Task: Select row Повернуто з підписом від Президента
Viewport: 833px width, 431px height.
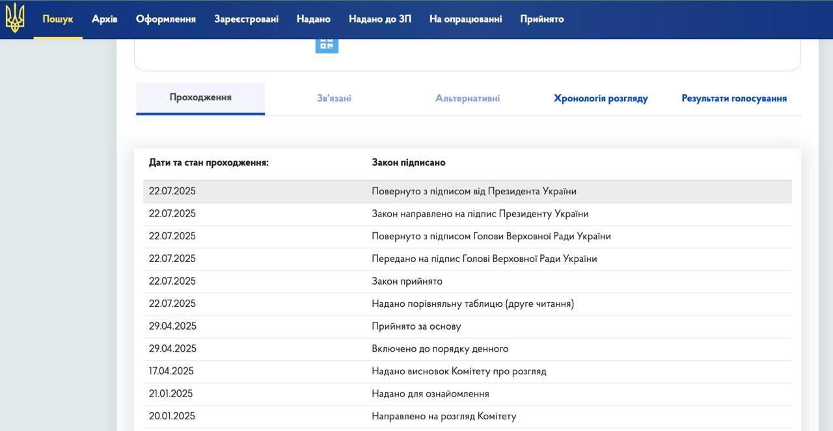Action: [x=474, y=191]
